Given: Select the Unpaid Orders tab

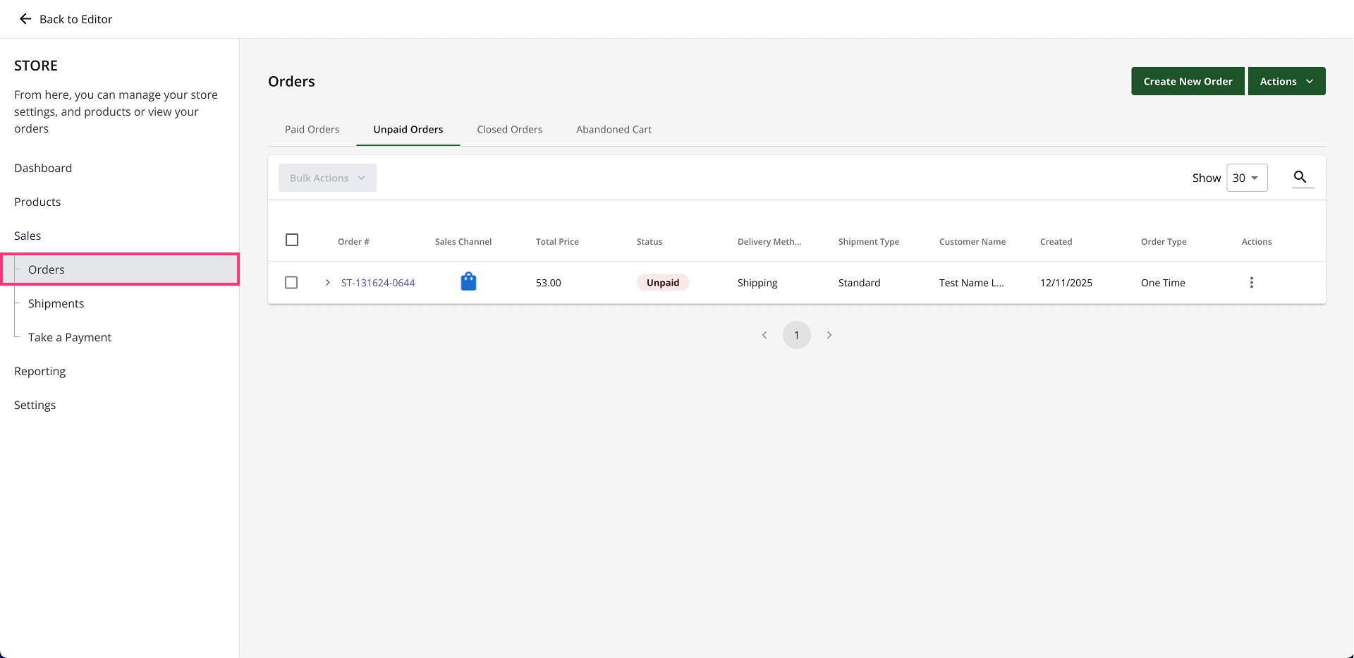Looking at the screenshot, I should [x=408, y=130].
